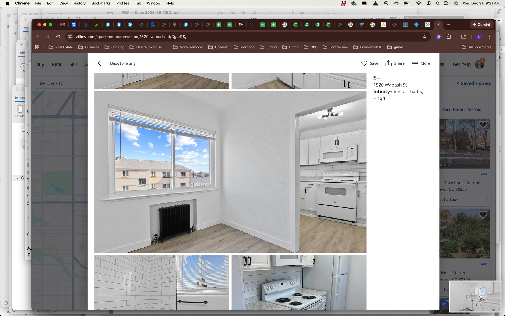The image size is (505, 316).
Task: Open the stove close-up kitchen photo
Action: [x=299, y=282]
